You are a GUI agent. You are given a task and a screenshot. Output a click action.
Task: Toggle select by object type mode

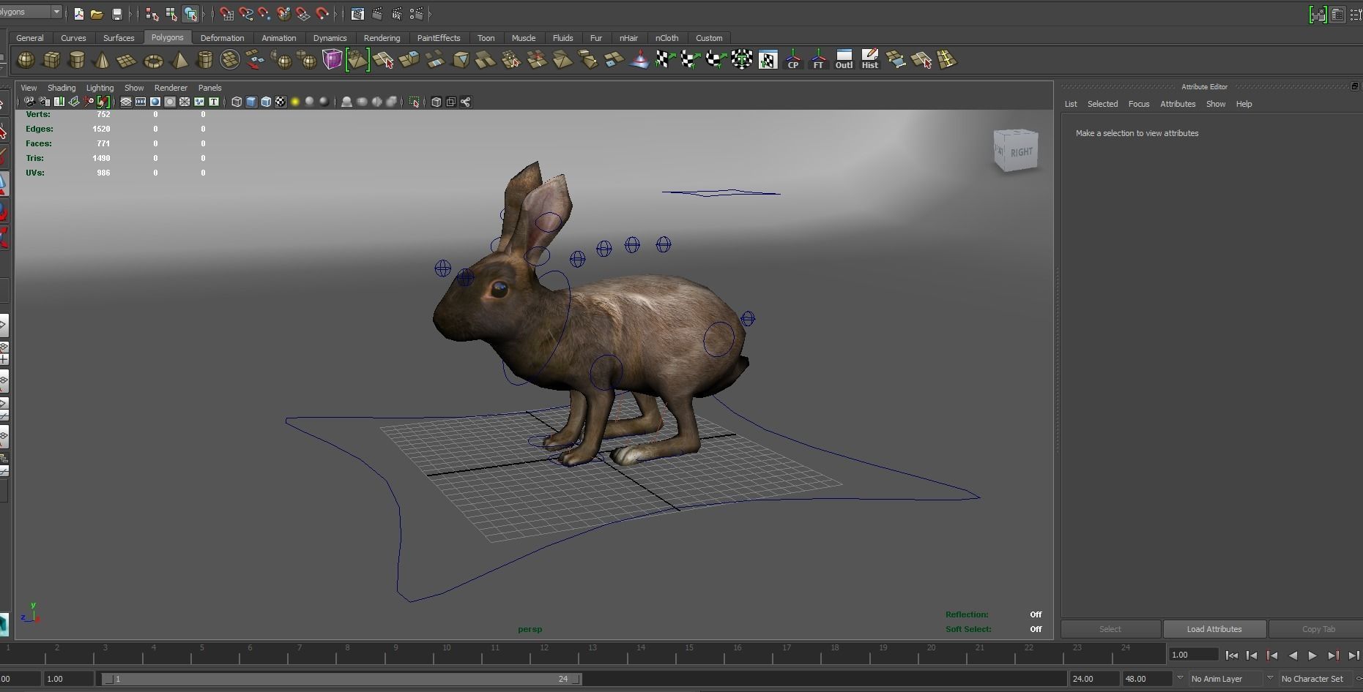tap(171, 14)
